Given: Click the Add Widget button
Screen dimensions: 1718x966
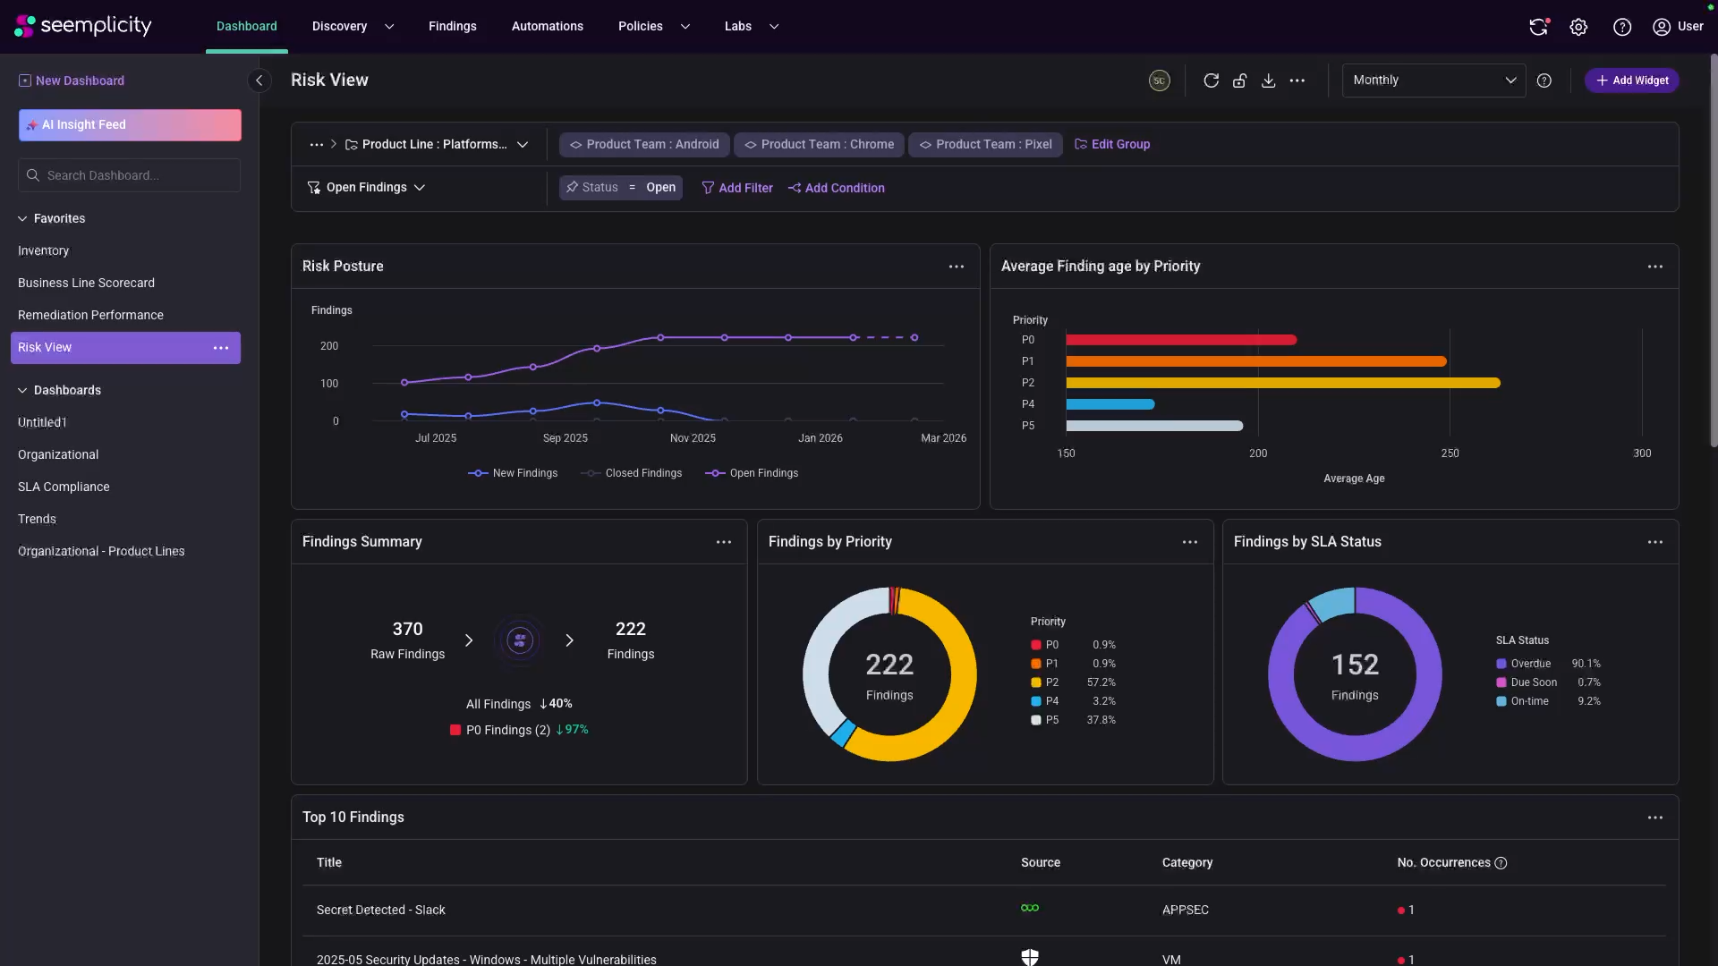Looking at the screenshot, I should (1631, 80).
